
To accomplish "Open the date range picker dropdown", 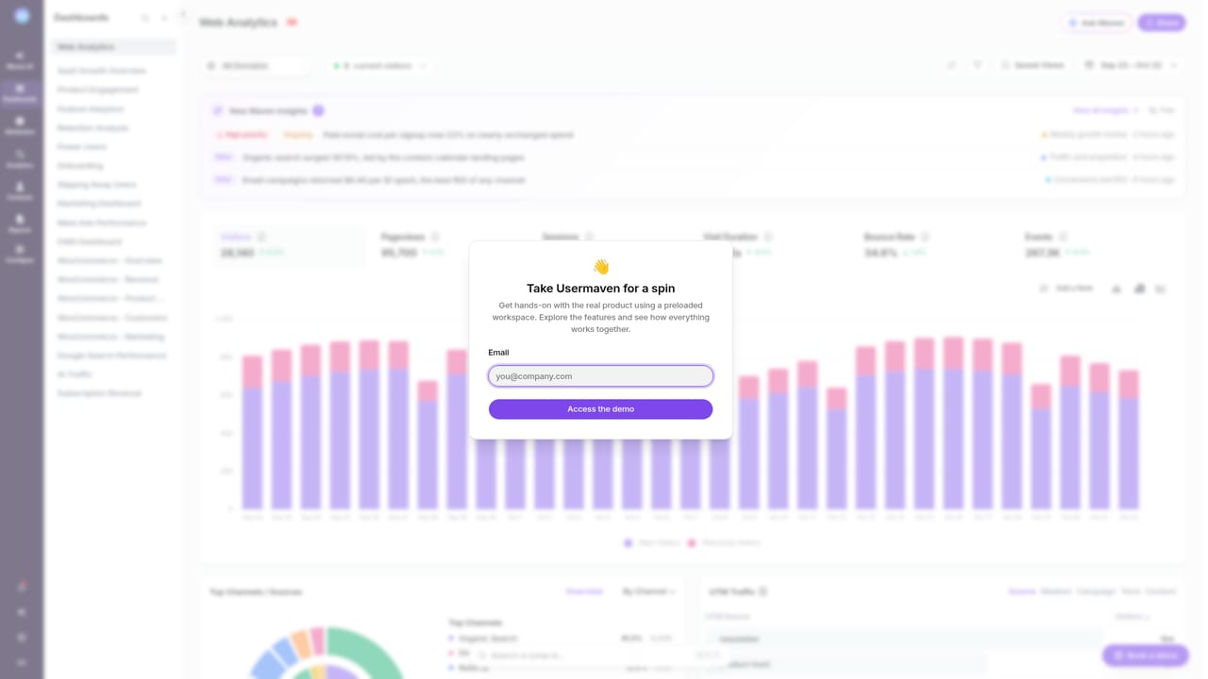I will pyautogui.click(x=1132, y=66).
